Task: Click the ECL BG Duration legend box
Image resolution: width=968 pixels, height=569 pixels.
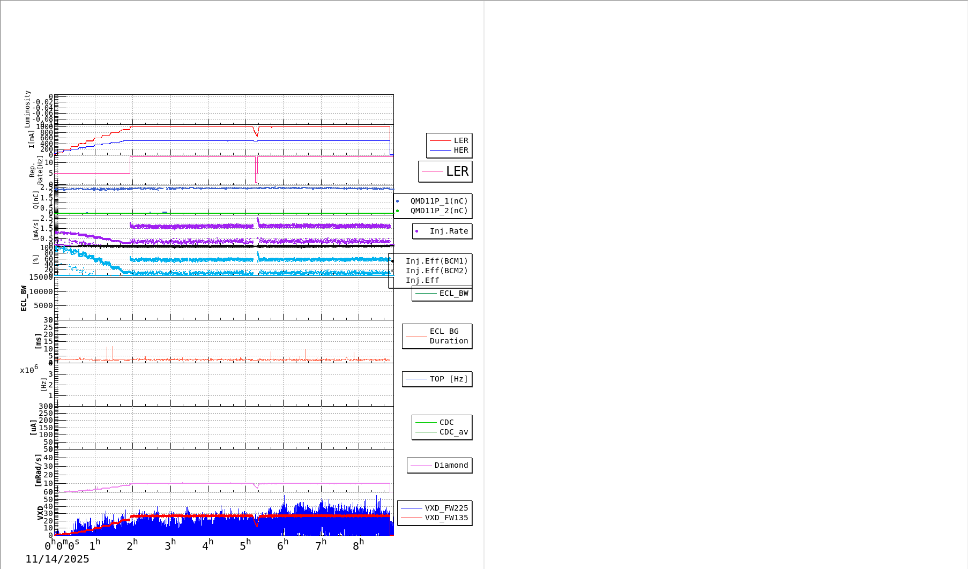Action: [437, 336]
